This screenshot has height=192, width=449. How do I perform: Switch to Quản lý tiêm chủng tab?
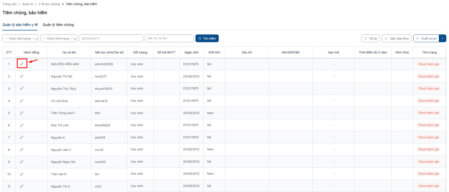coord(58,25)
